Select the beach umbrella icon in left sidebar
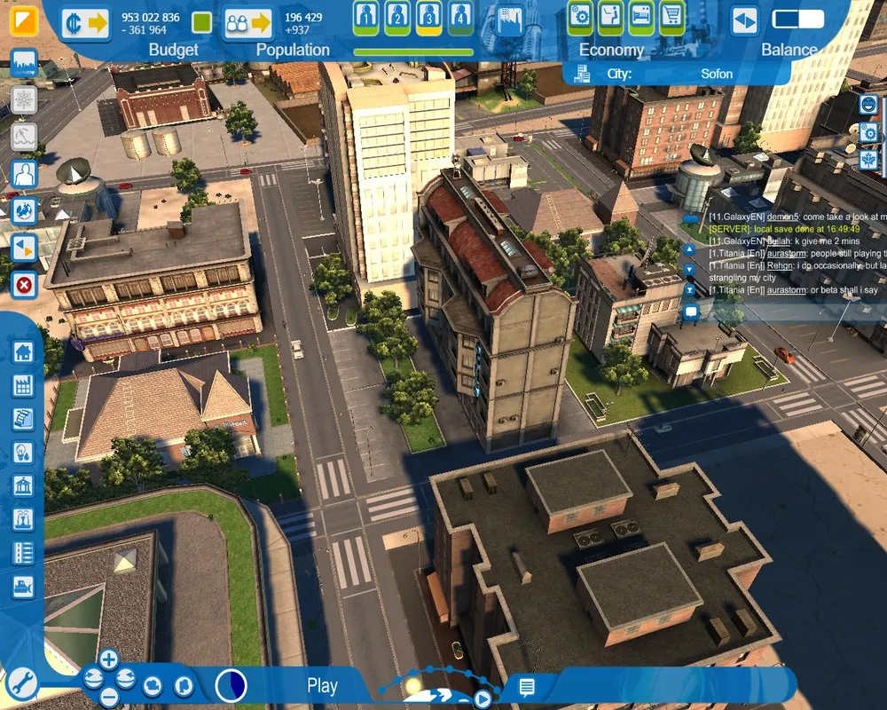Viewport: 887px width, 710px height. (x=24, y=137)
